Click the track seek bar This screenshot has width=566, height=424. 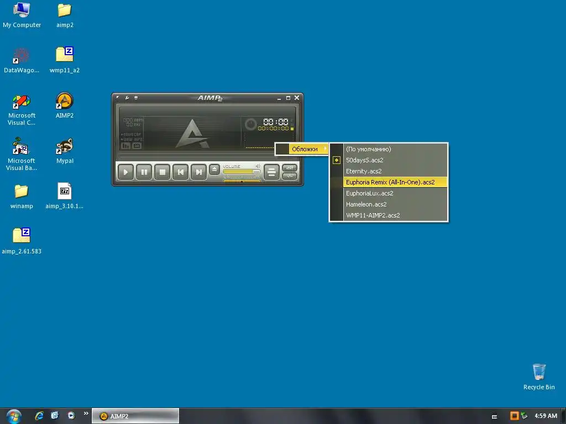point(208,156)
